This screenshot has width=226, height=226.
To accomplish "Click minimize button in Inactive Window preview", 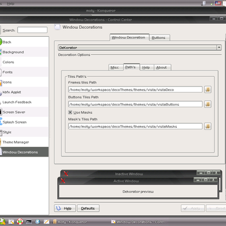I will 201,173.
